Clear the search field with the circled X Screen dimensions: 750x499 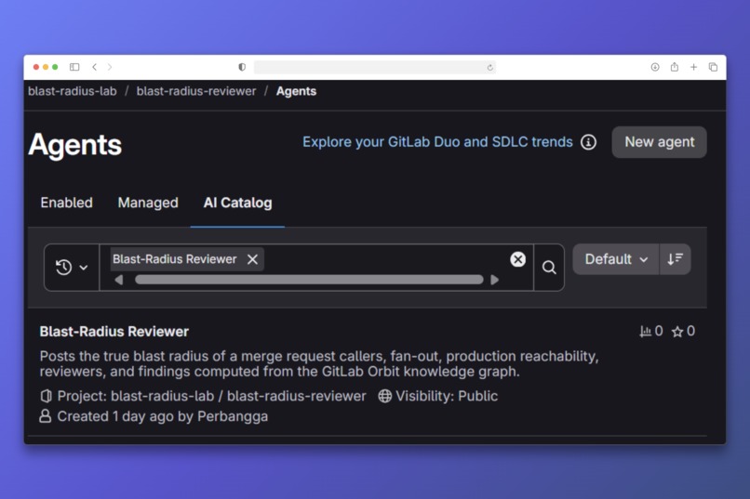pyautogui.click(x=517, y=259)
